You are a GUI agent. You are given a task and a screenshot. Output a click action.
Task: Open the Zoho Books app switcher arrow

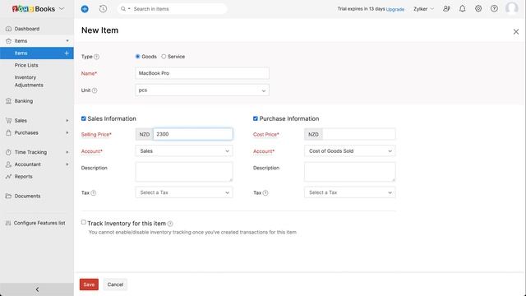[x=62, y=9]
